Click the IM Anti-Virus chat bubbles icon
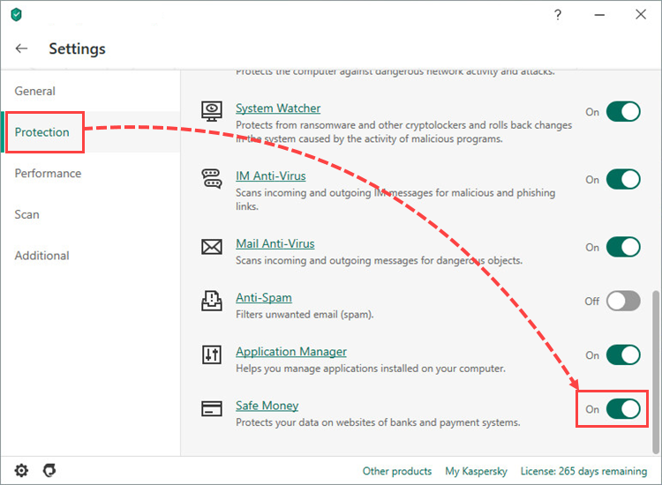The image size is (662, 485). pos(212,178)
